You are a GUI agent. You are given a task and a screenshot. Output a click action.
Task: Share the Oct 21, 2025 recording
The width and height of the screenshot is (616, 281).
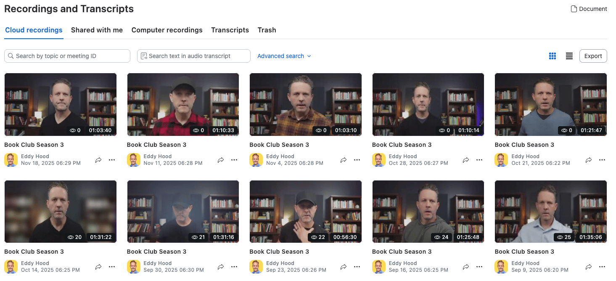(589, 160)
